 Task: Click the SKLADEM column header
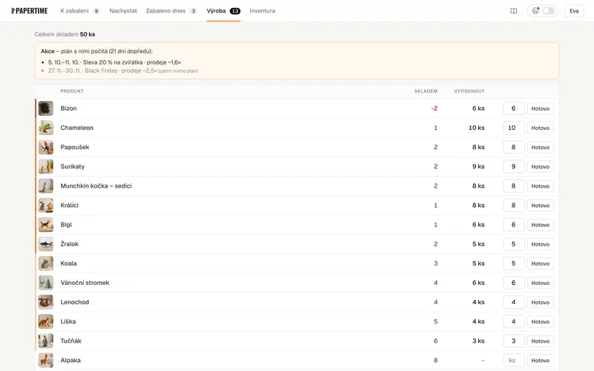(x=425, y=91)
